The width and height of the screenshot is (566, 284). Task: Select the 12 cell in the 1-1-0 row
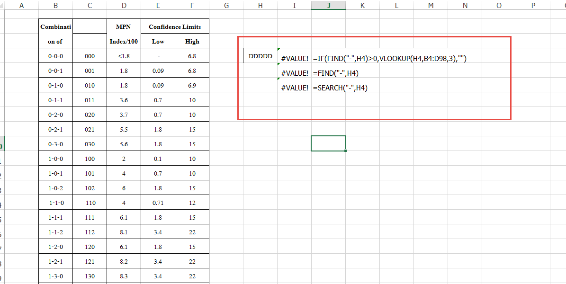[192, 203]
